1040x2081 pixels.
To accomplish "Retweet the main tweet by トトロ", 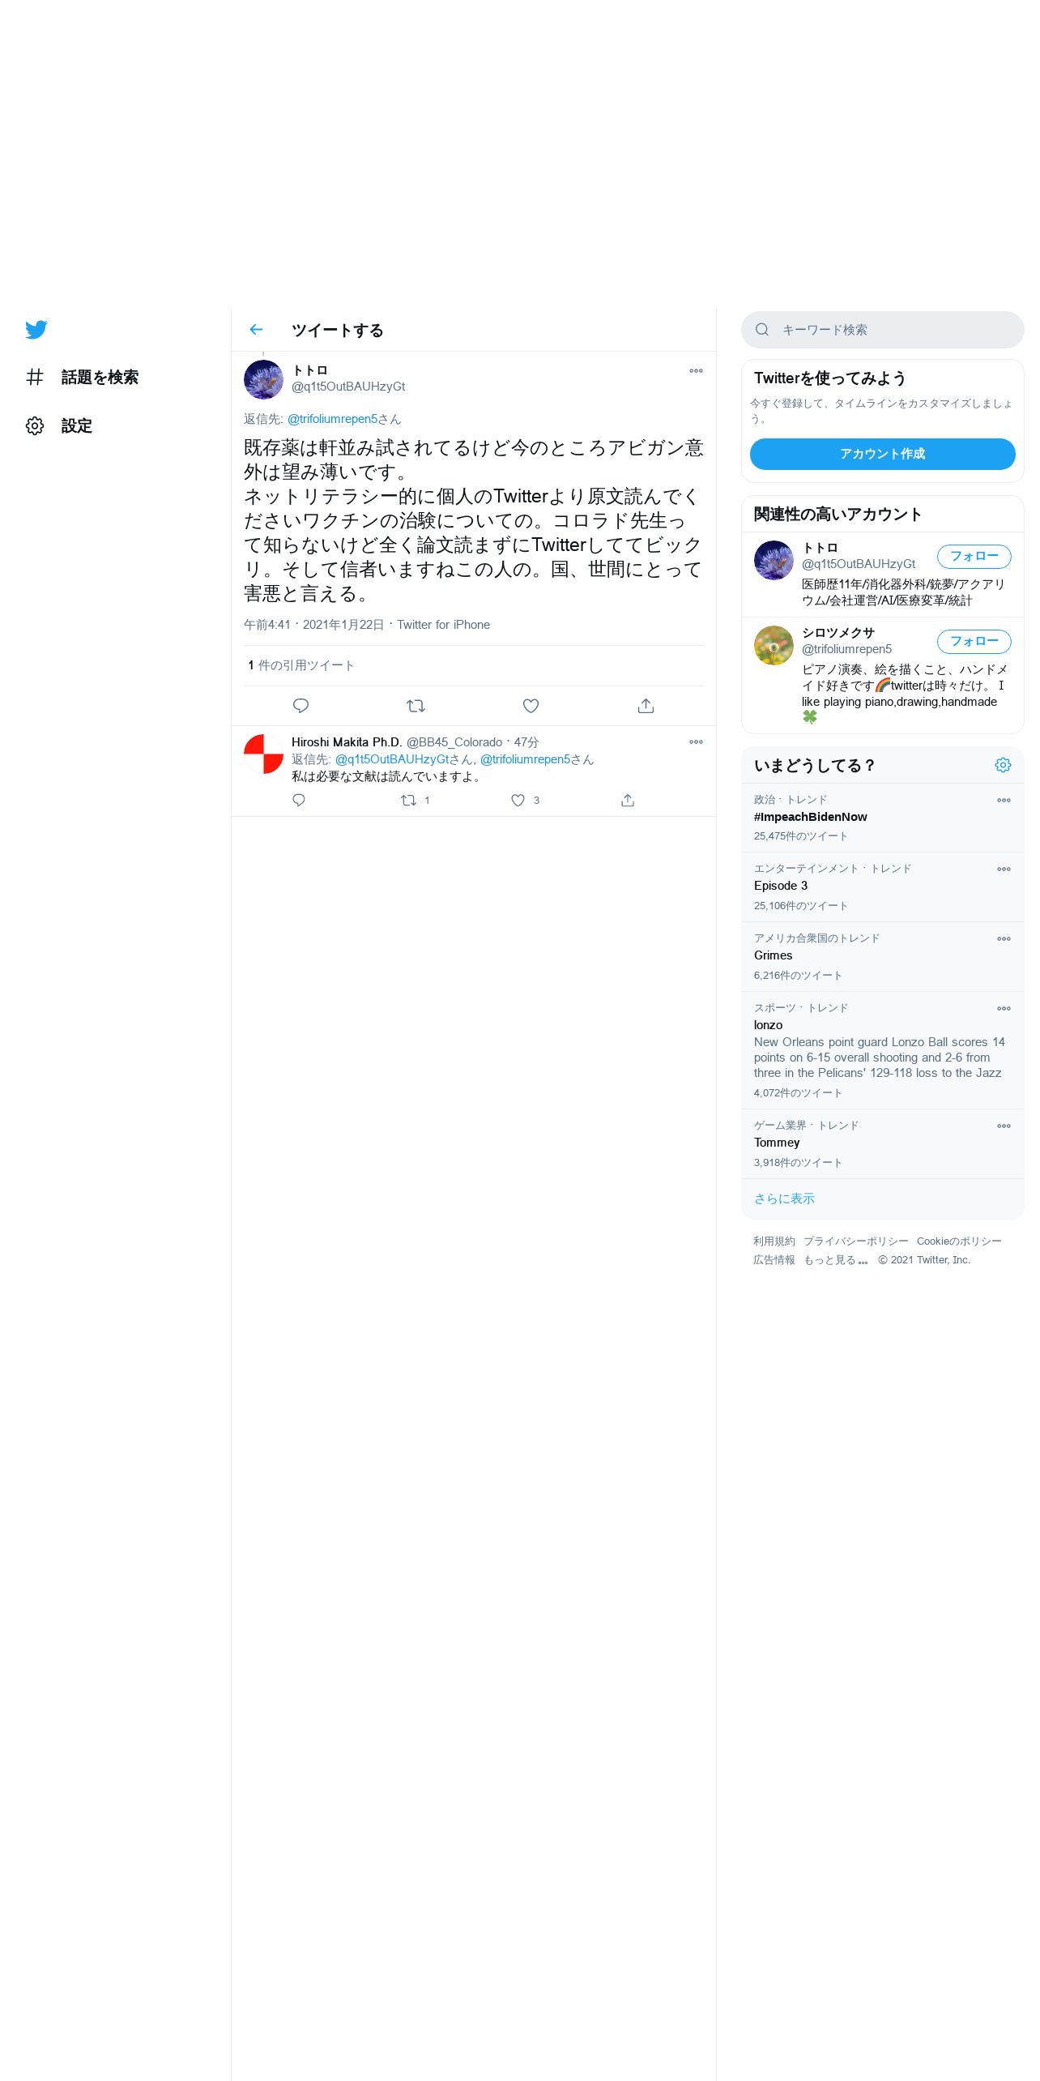I will click(x=416, y=706).
